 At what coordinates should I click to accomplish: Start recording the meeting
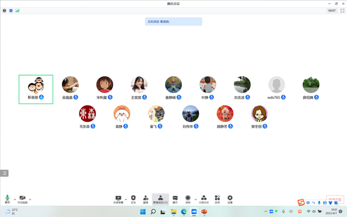(x=188, y=198)
